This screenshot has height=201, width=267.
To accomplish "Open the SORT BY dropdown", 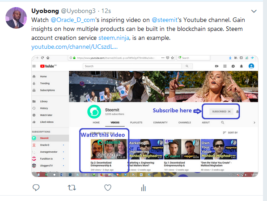I will point(230,133).
